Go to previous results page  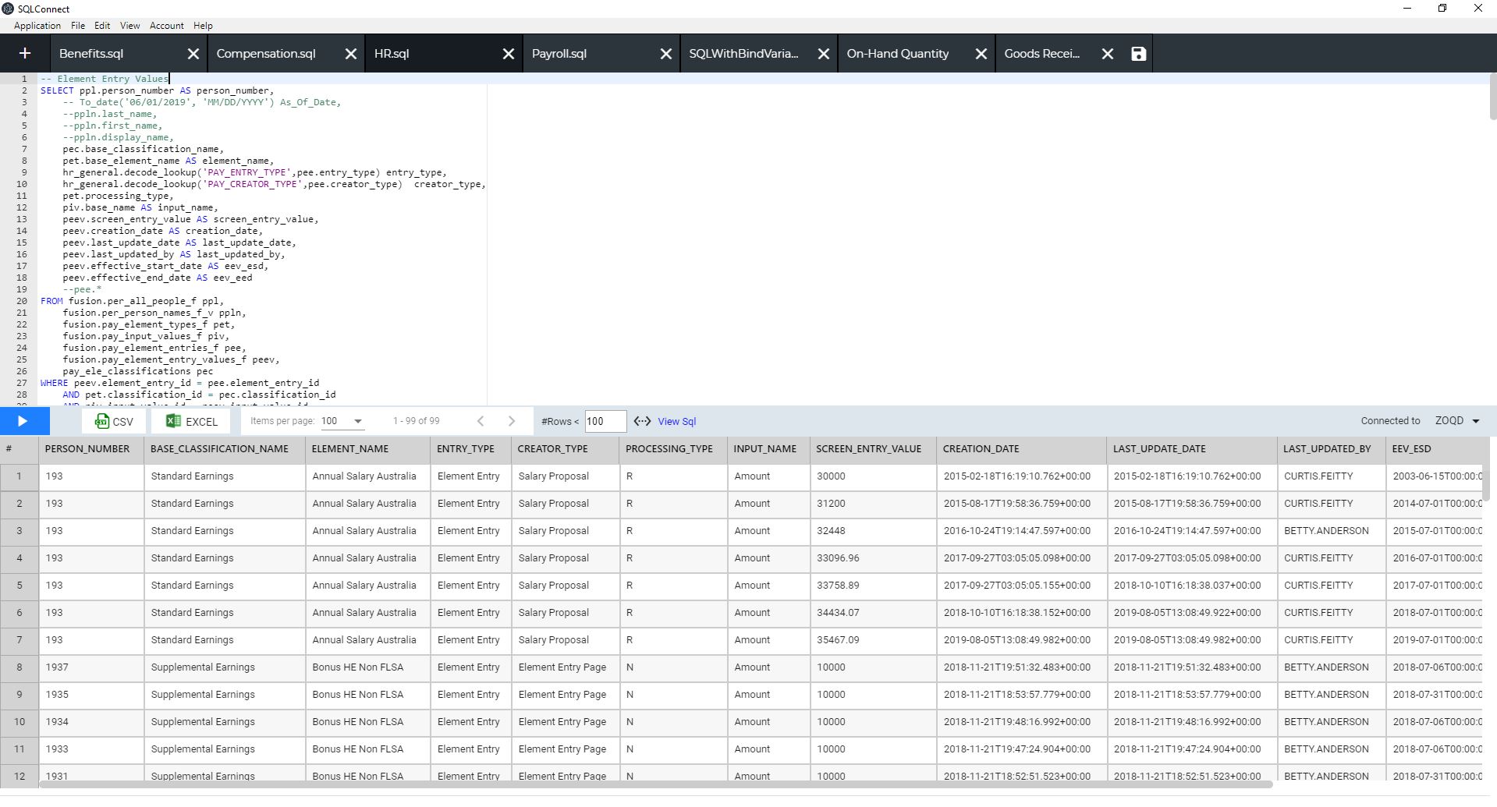[481, 421]
